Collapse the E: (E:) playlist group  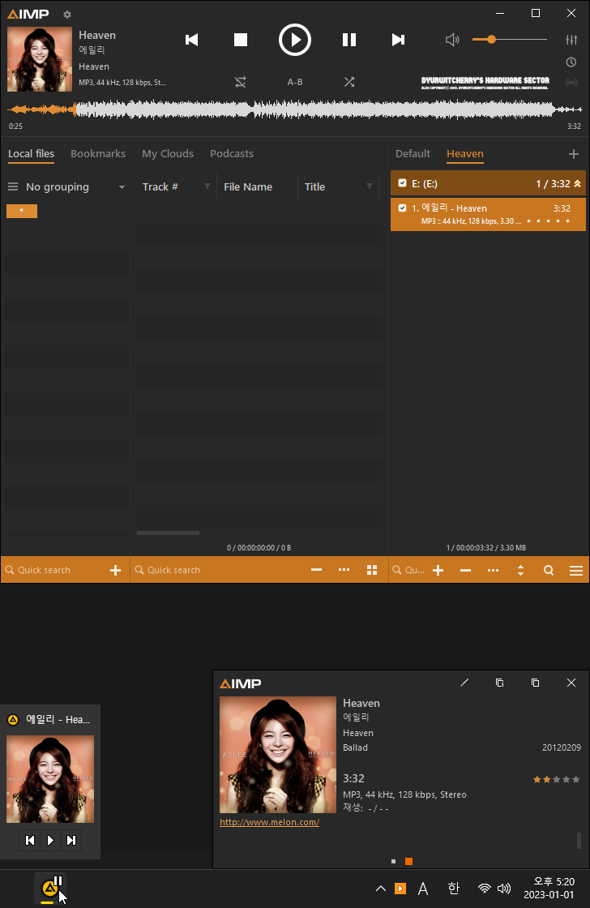pyautogui.click(x=577, y=183)
